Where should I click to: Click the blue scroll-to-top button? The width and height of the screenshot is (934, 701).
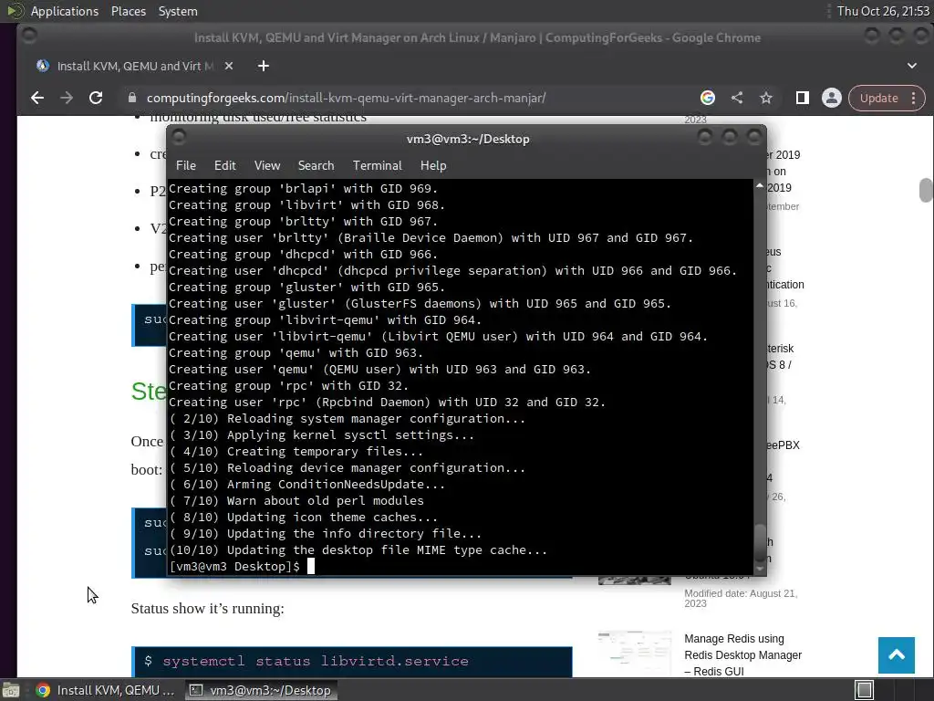click(897, 655)
